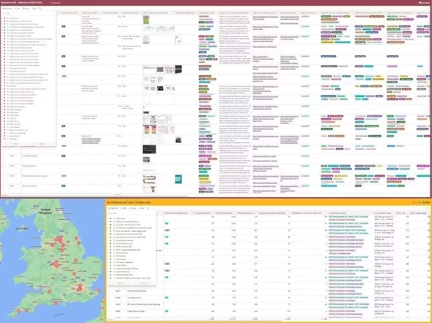The height and width of the screenshot is (323, 432).
Task: Select BRIT School for Performing Arts and Technology row
Action: point(143,305)
